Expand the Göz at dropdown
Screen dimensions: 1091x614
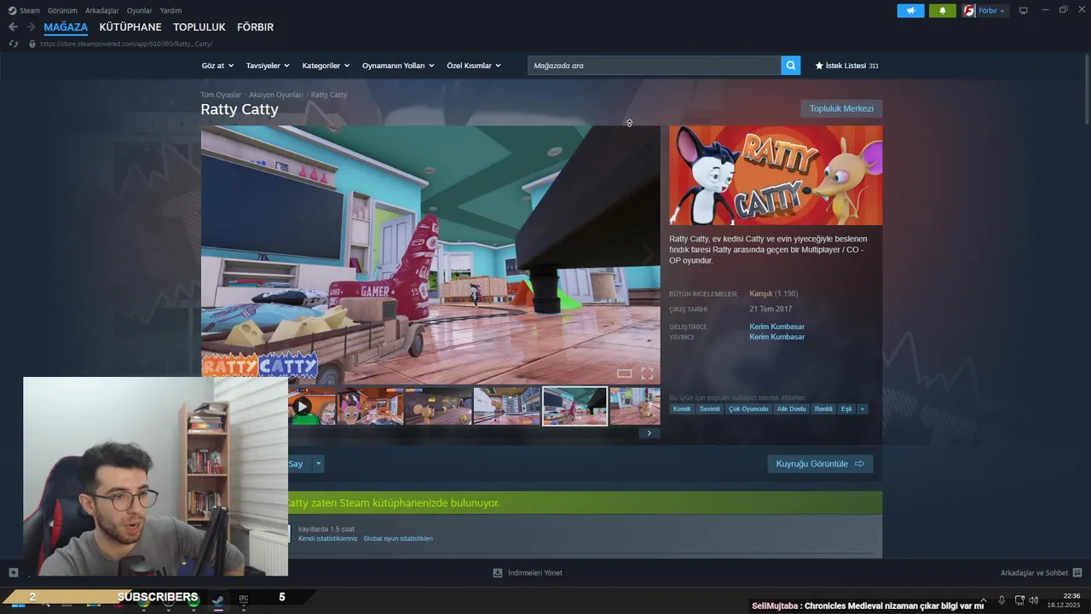pyautogui.click(x=216, y=66)
